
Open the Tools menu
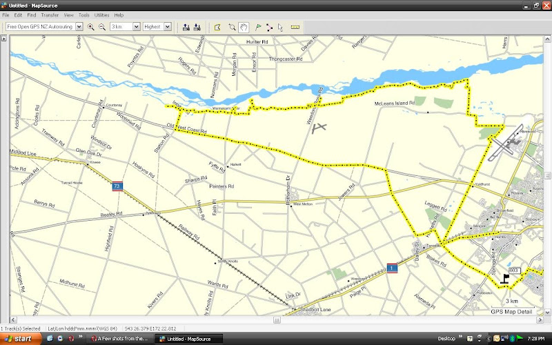[83, 15]
